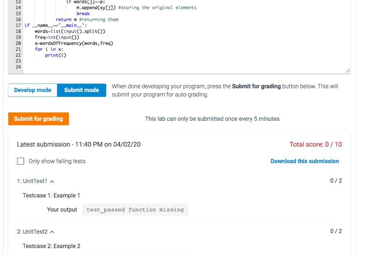Click the Submit for grading button

click(x=38, y=119)
